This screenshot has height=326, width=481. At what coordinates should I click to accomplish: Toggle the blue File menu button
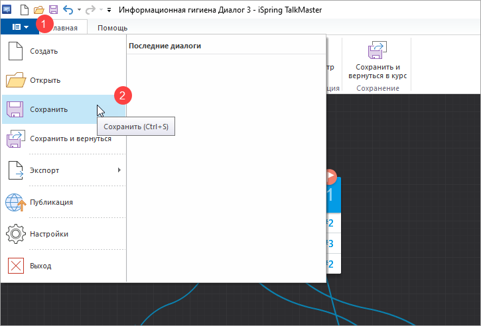coord(20,27)
